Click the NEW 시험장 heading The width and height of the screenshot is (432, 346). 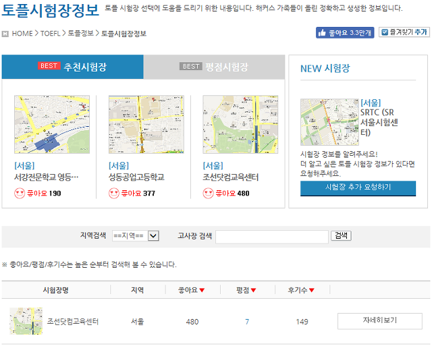point(325,69)
